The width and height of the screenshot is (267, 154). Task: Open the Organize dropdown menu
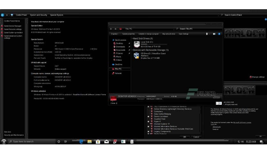click(x=115, y=34)
